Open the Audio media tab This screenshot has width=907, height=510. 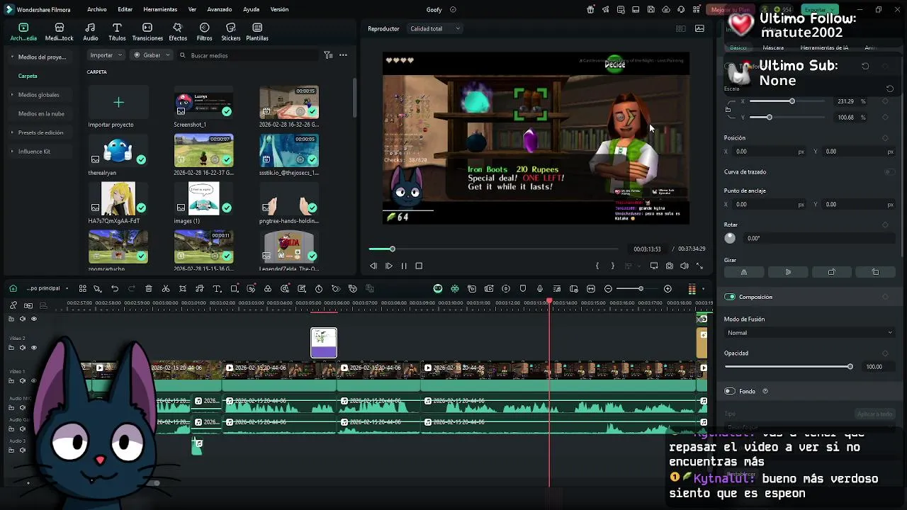91,32
